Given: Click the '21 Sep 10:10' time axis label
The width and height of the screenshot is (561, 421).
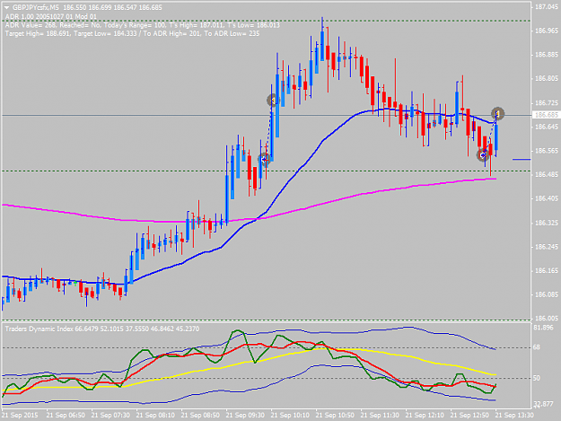Looking at the screenshot, I should click(290, 416).
